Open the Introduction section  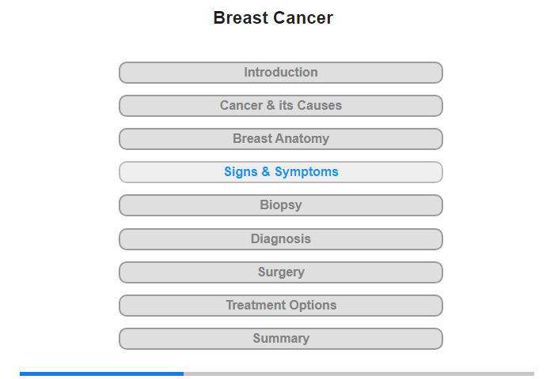tap(280, 73)
